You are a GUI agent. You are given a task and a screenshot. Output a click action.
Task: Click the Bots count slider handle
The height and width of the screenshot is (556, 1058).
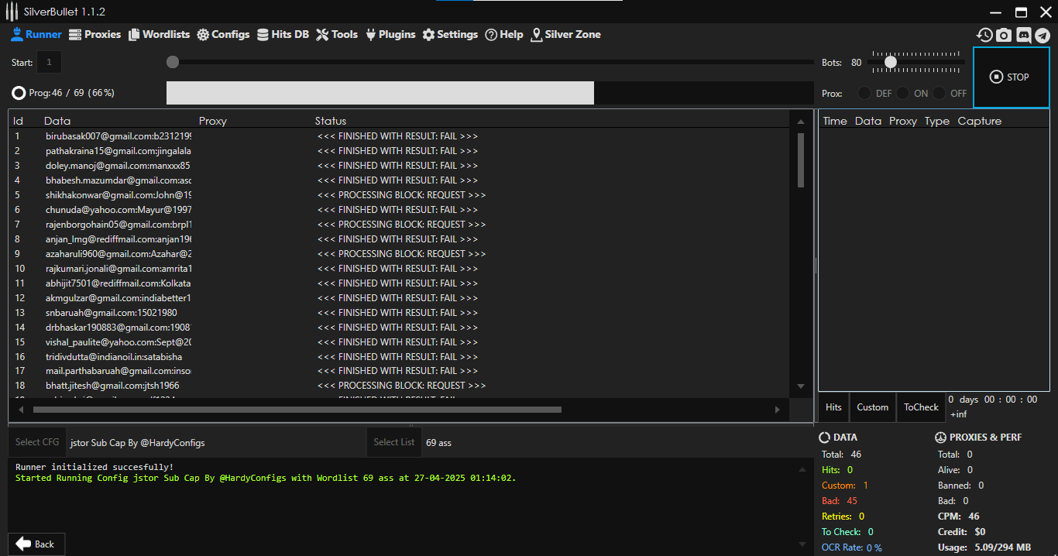click(891, 62)
